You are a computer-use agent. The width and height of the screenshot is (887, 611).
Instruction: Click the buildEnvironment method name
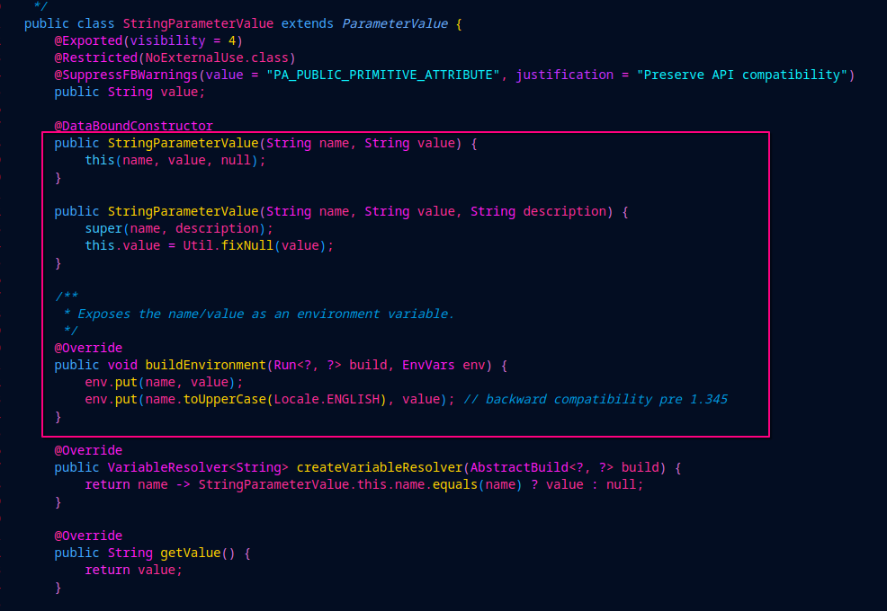205,365
